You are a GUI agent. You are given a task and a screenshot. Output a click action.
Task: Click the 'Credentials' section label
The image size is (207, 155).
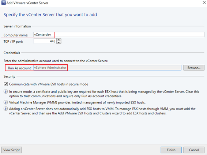click(x=12, y=53)
